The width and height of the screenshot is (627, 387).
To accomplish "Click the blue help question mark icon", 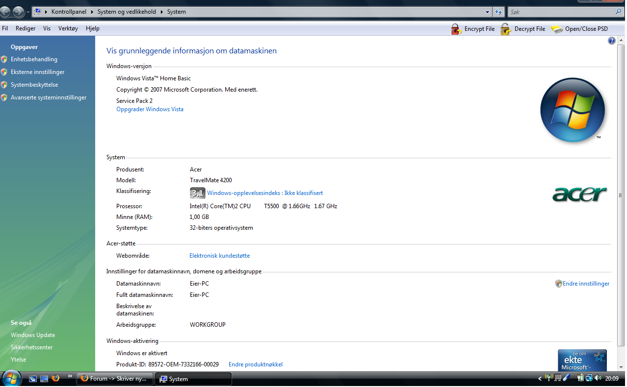I will click(612, 41).
